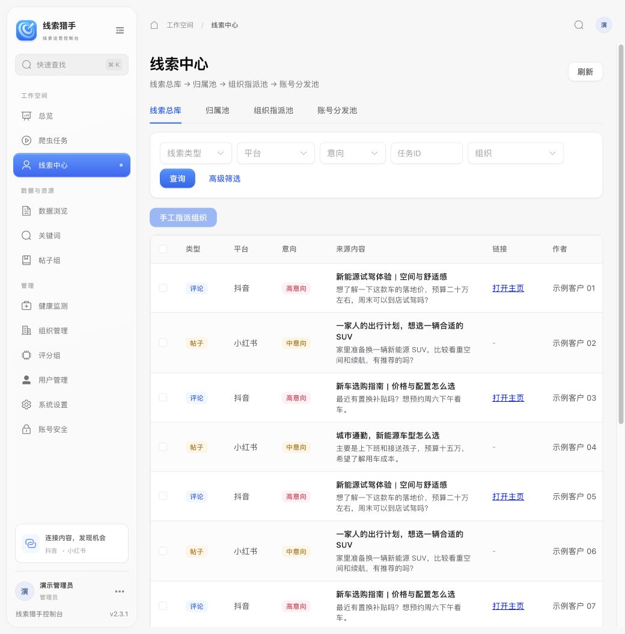
Task: Click the 刷新 button
Action: tap(585, 72)
